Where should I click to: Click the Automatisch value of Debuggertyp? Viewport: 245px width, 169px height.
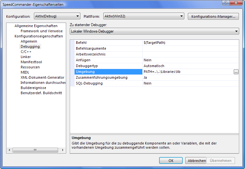click(x=191, y=66)
